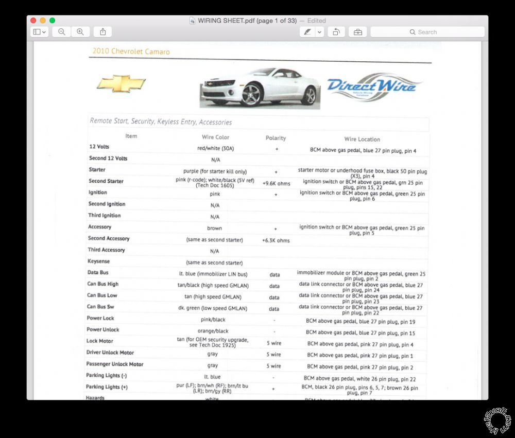This screenshot has width=515, height=438.
Task: Click the Can Bus Low row label
Action: pyautogui.click(x=102, y=295)
